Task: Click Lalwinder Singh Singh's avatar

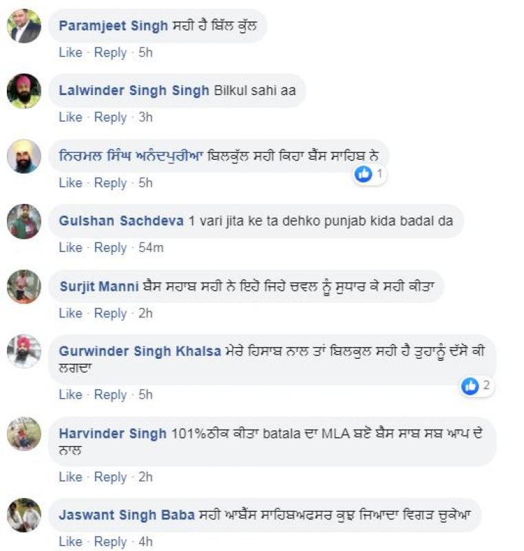Action: (x=24, y=91)
